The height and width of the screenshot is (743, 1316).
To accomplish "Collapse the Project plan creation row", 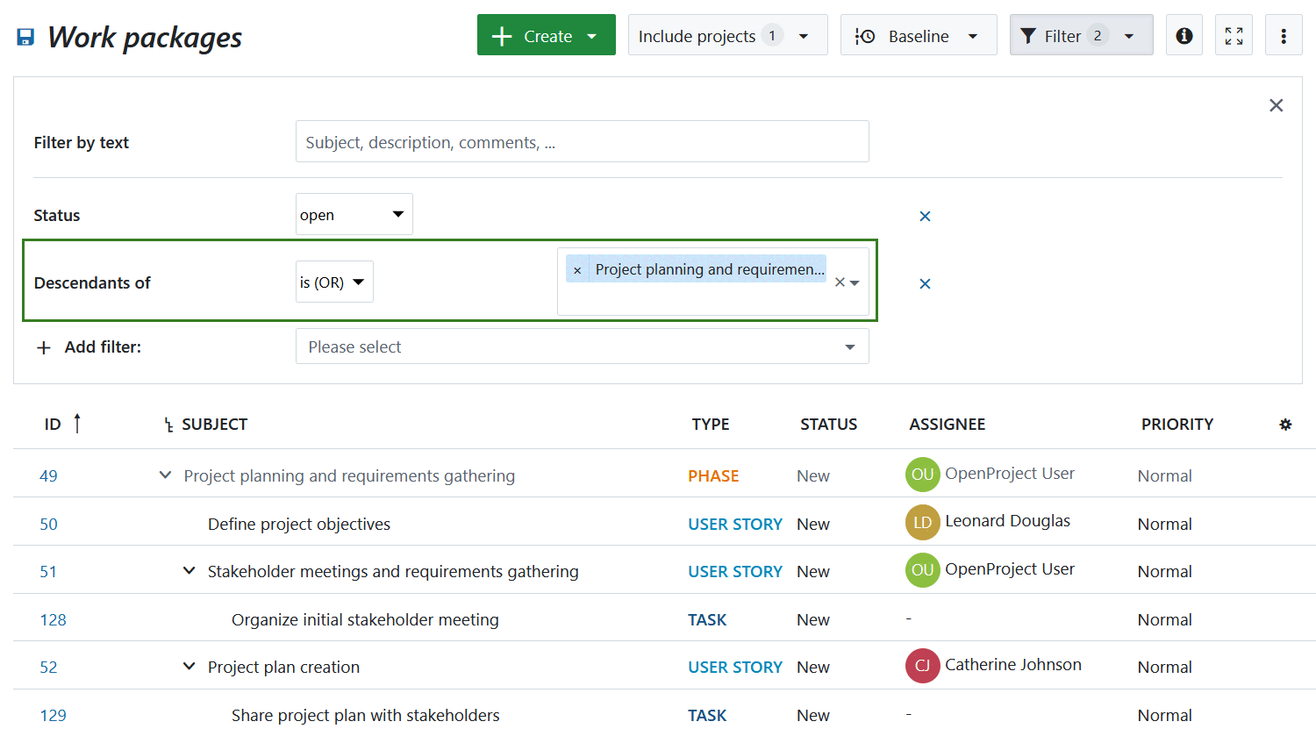I will pyautogui.click(x=189, y=666).
